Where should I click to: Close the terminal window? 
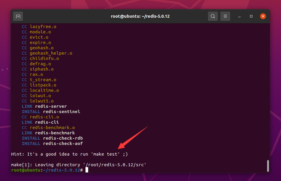pyautogui.click(x=263, y=16)
